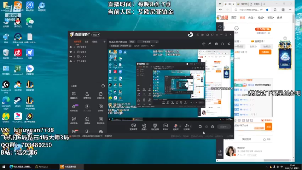Add a 多媒体 media source
The width and height of the screenshot is (302, 170).
(165, 127)
